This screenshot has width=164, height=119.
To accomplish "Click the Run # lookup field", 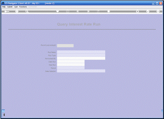I will 65,46.
